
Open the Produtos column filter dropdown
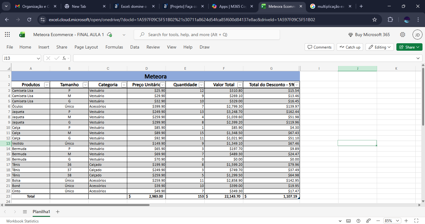point(47,85)
